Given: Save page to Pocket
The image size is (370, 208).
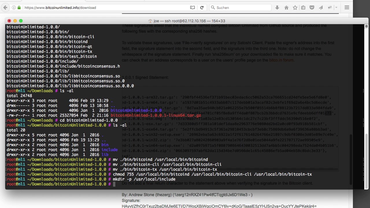Looking at the screenshot, I should [x=312, y=8].
